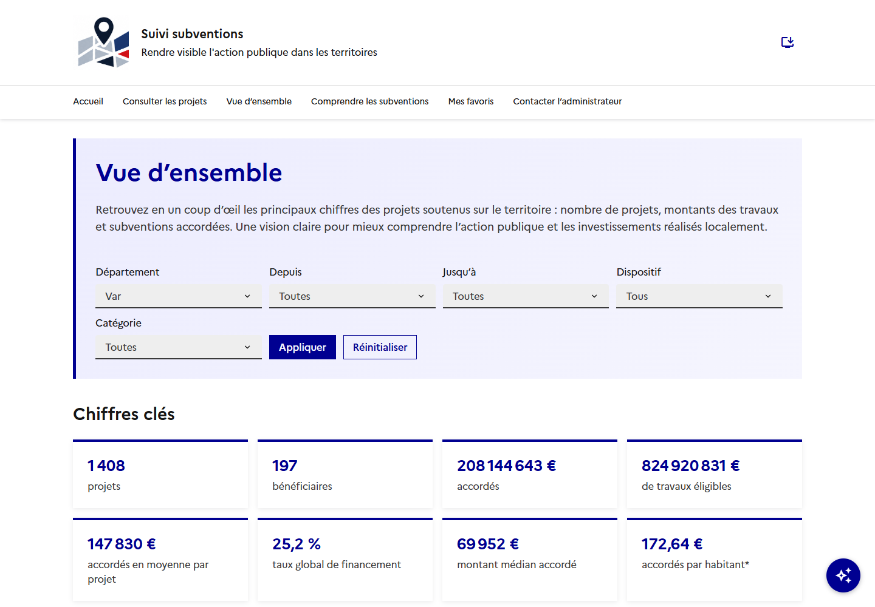The height and width of the screenshot is (607, 875).
Task: Go to Mes favoris
Action: click(471, 101)
